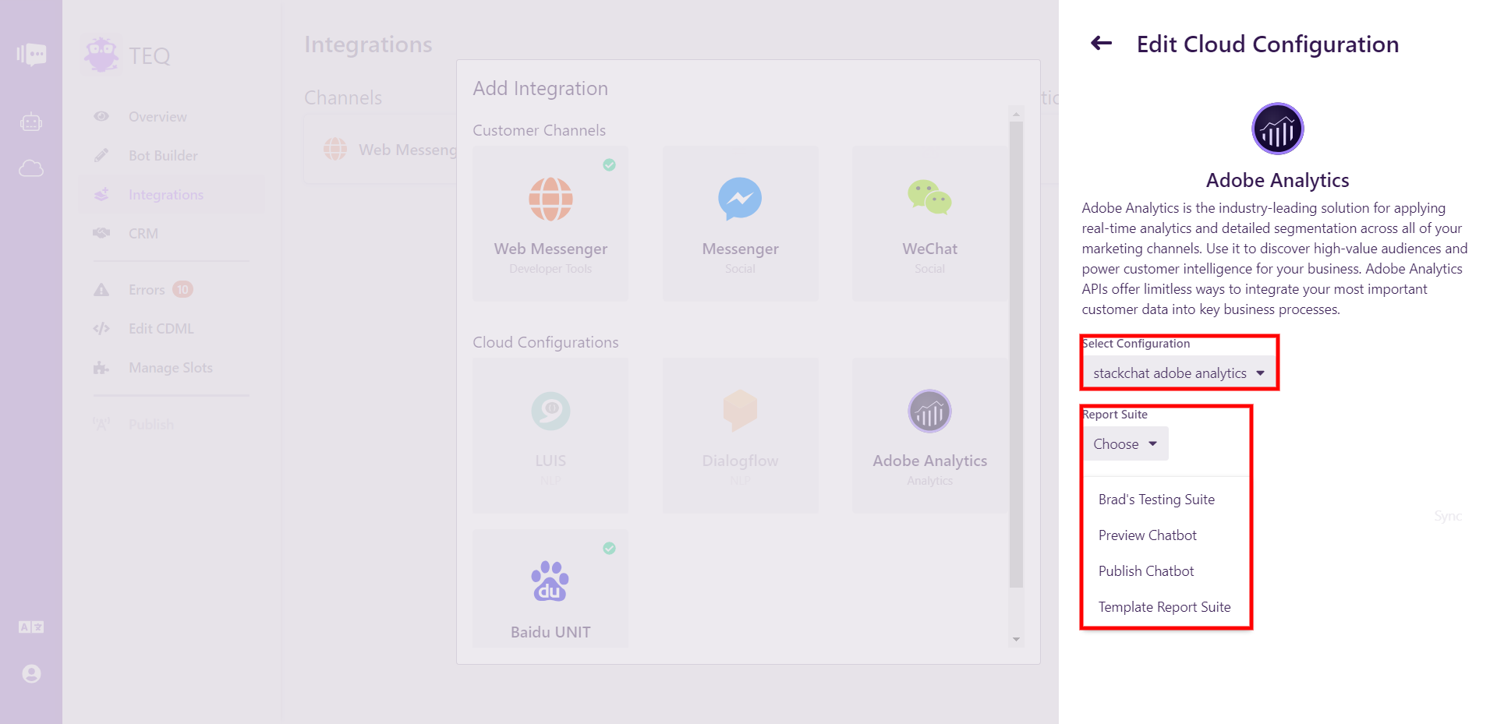The image size is (1497, 724).
Task: Click the Publish item in the sidebar
Action: (x=172, y=425)
